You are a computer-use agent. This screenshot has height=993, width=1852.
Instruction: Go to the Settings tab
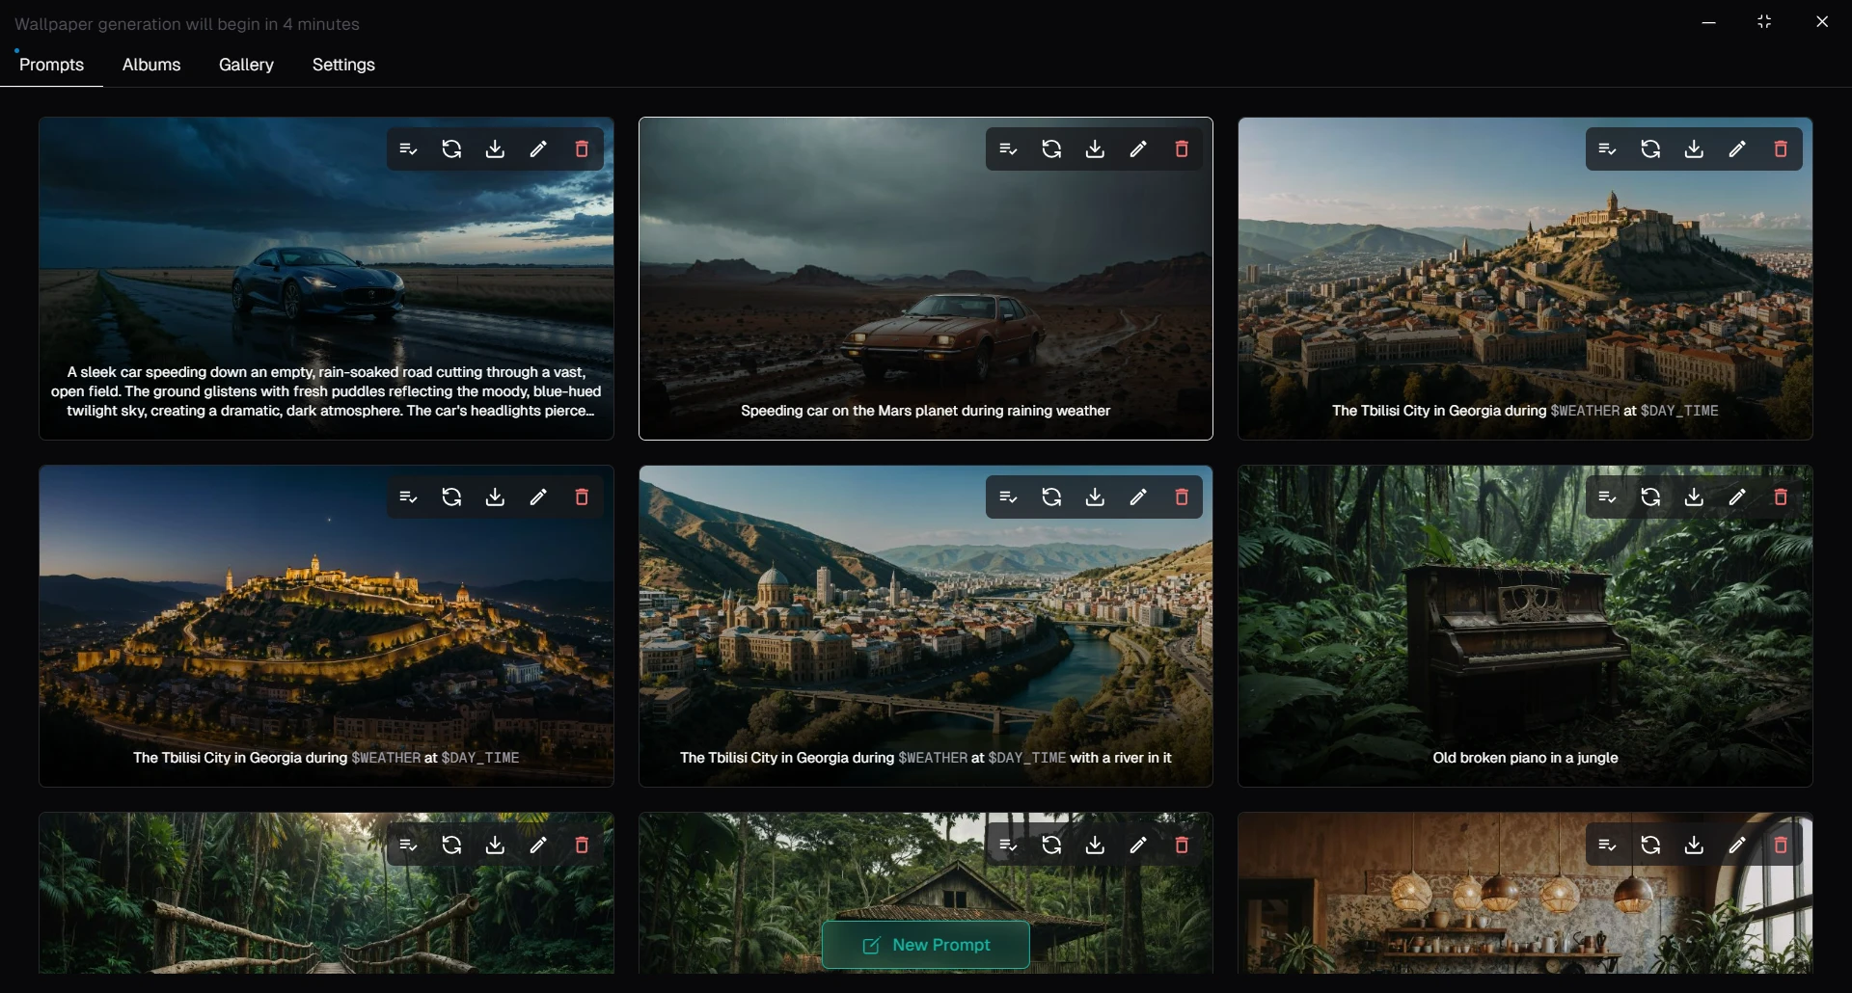coord(343,65)
